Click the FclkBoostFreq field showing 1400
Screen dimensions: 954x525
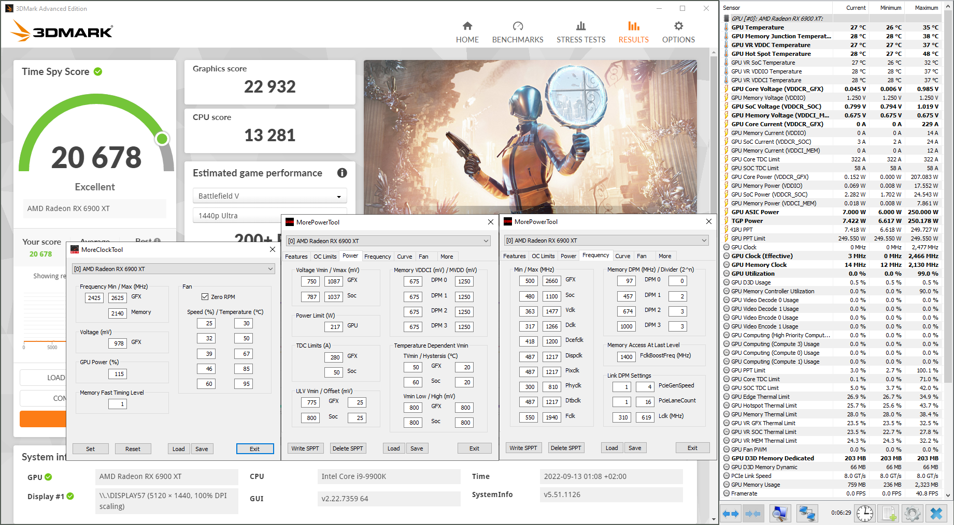click(x=626, y=357)
